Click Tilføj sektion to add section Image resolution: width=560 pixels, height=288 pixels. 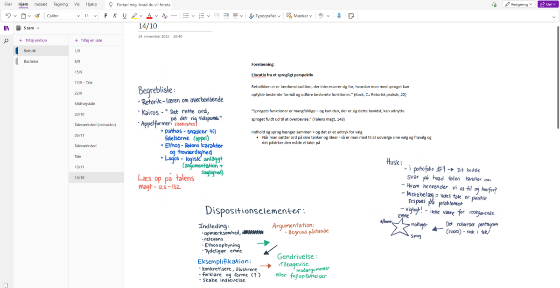tap(33, 41)
